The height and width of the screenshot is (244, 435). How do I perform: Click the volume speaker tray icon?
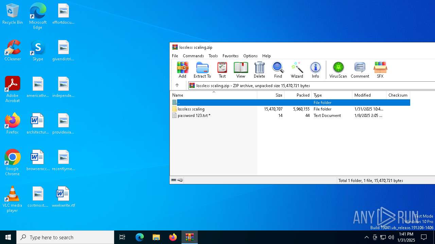point(391,237)
